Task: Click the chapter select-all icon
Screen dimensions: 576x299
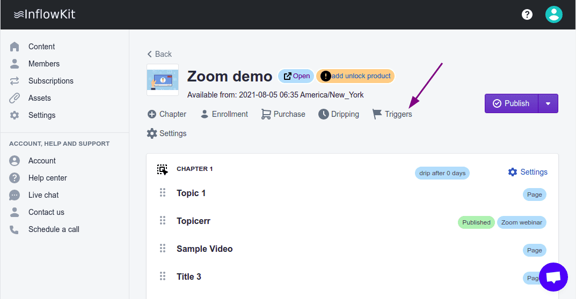Action: coord(162,170)
